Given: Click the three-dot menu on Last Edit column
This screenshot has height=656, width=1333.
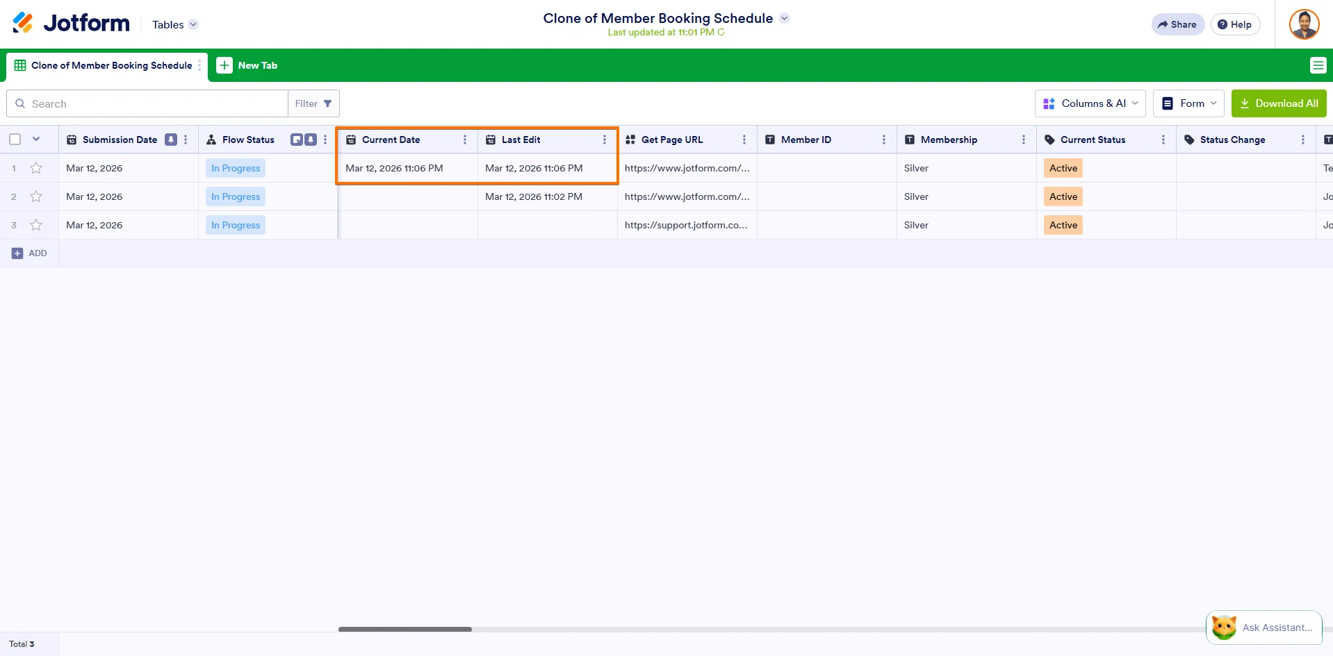Looking at the screenshot, I should [605, 140].
